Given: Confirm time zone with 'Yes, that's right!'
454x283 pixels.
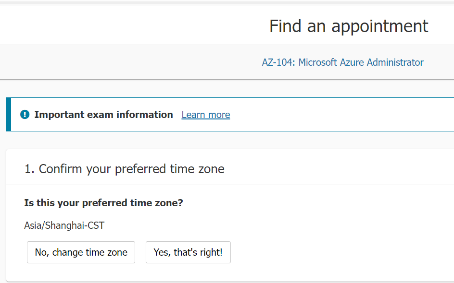Looking at the screenshot, I should point(188,252).
